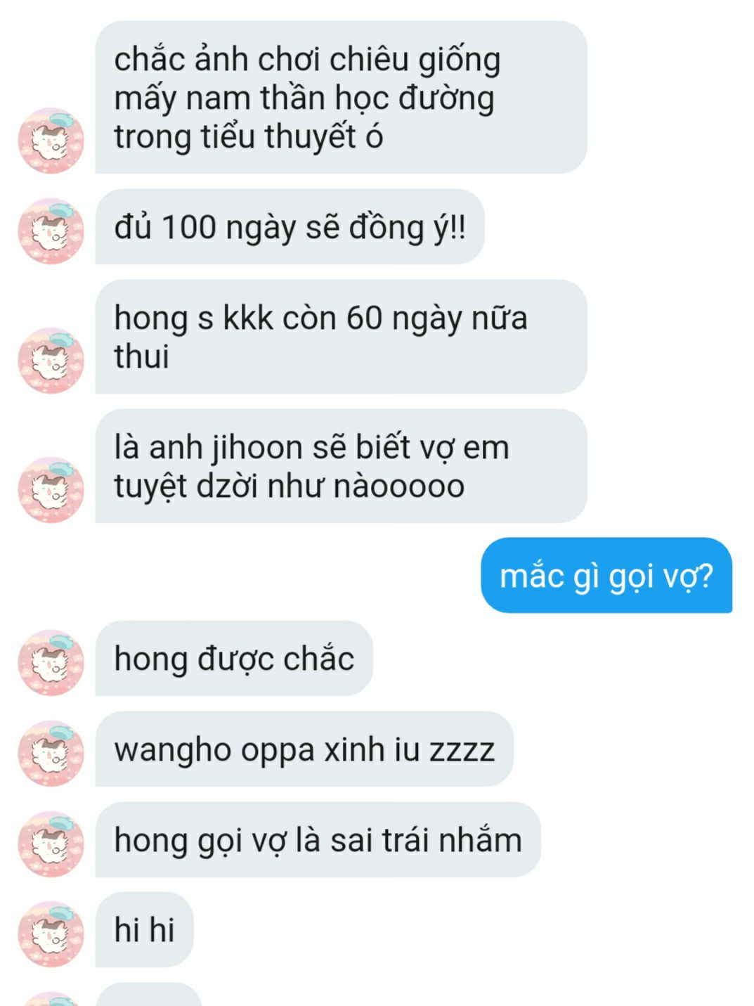Tap the 'hong được chắc' message bubble
The height and width of the screenshot is (1006, 754).
[x=234, y=659]
